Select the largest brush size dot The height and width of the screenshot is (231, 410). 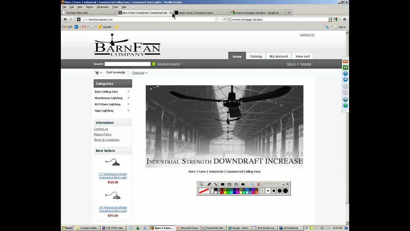[285, 191]
